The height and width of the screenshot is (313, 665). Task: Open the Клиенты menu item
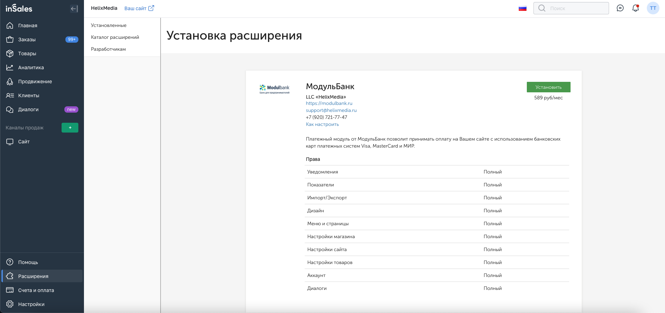pos(42,95)
